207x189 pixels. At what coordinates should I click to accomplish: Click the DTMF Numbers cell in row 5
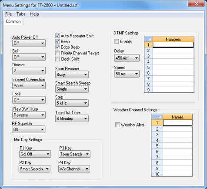[174, 67]
